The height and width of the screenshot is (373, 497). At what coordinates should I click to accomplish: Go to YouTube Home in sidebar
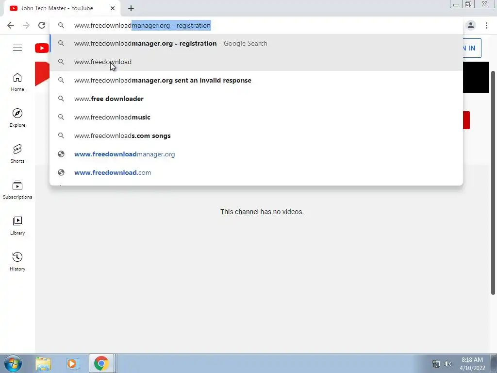pos(17,82)
